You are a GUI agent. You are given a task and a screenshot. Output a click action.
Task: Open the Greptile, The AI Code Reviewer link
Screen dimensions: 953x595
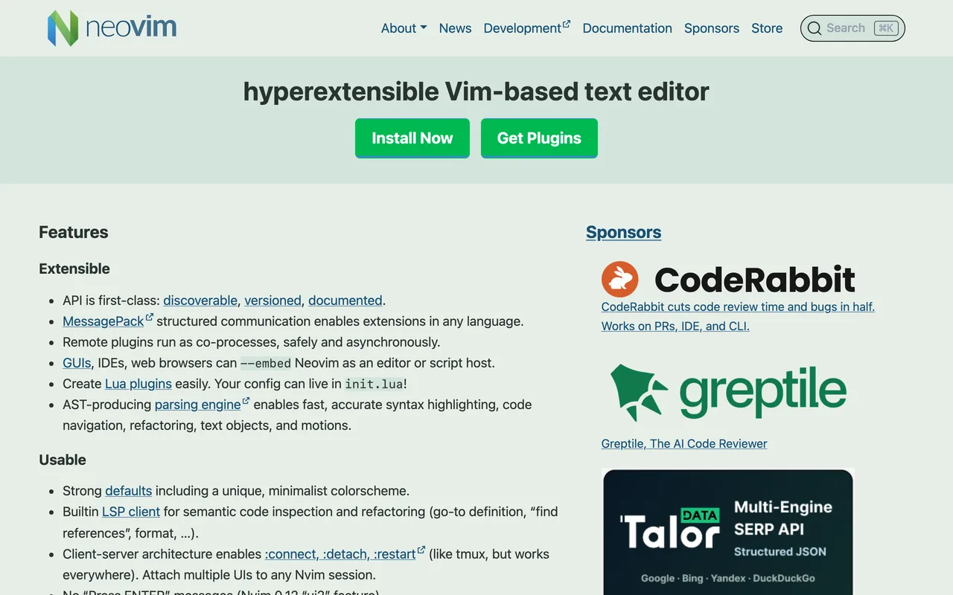tap(684, 443)
